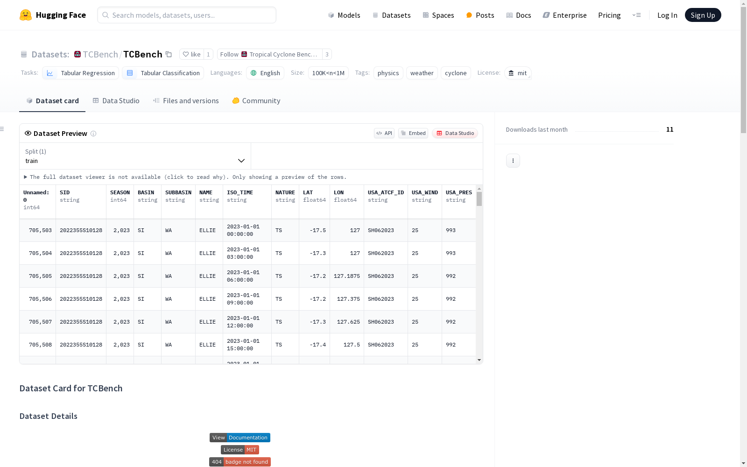Click the Sign Up button
Viewport: 747px width, 467px height.
[703, 15]
